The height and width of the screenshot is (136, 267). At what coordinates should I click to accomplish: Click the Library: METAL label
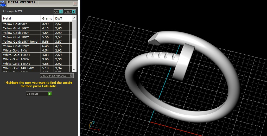[14, 11]
